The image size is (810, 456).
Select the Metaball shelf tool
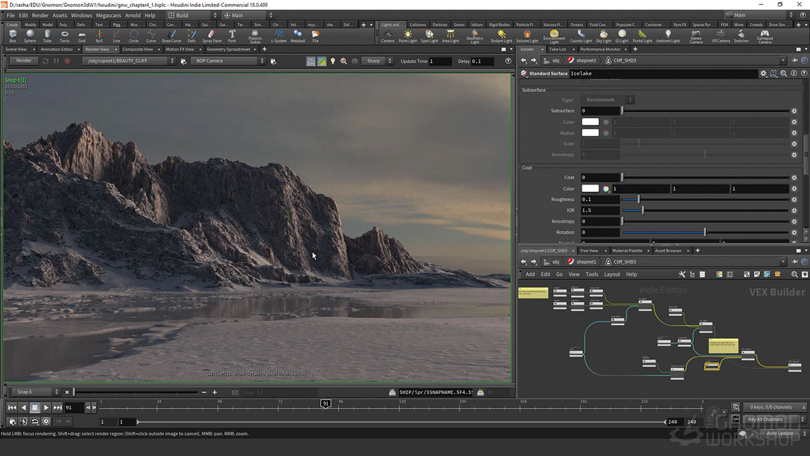click(x=297, y=36)
